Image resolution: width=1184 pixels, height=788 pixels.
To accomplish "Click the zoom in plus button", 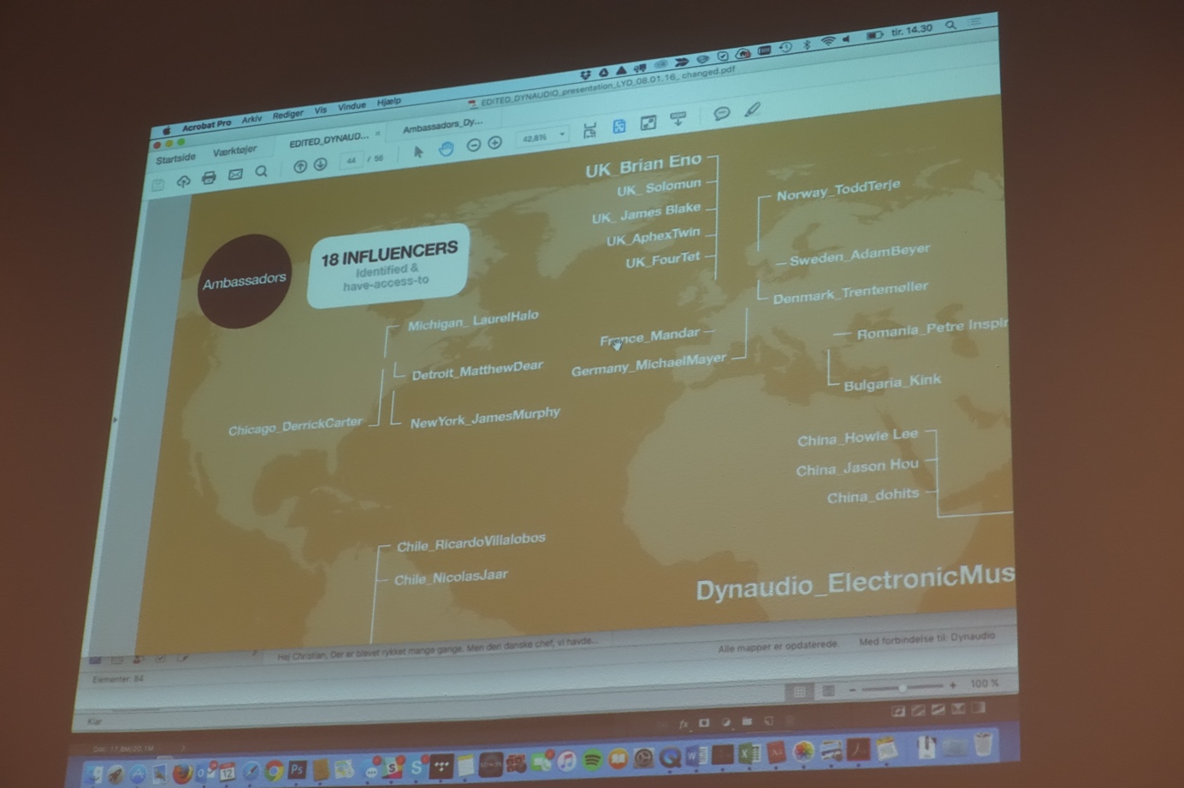I will (x=494, y=143).
